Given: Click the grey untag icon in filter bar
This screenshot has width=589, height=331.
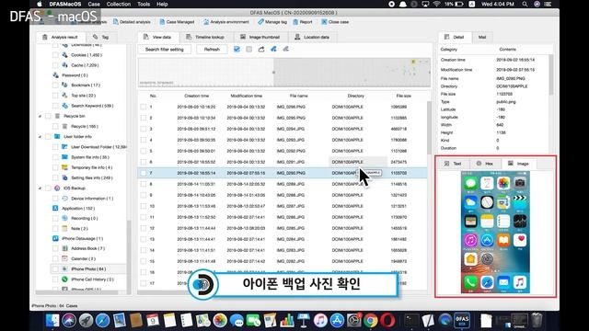Looking at the screenshot, I should tap(286, 49).
